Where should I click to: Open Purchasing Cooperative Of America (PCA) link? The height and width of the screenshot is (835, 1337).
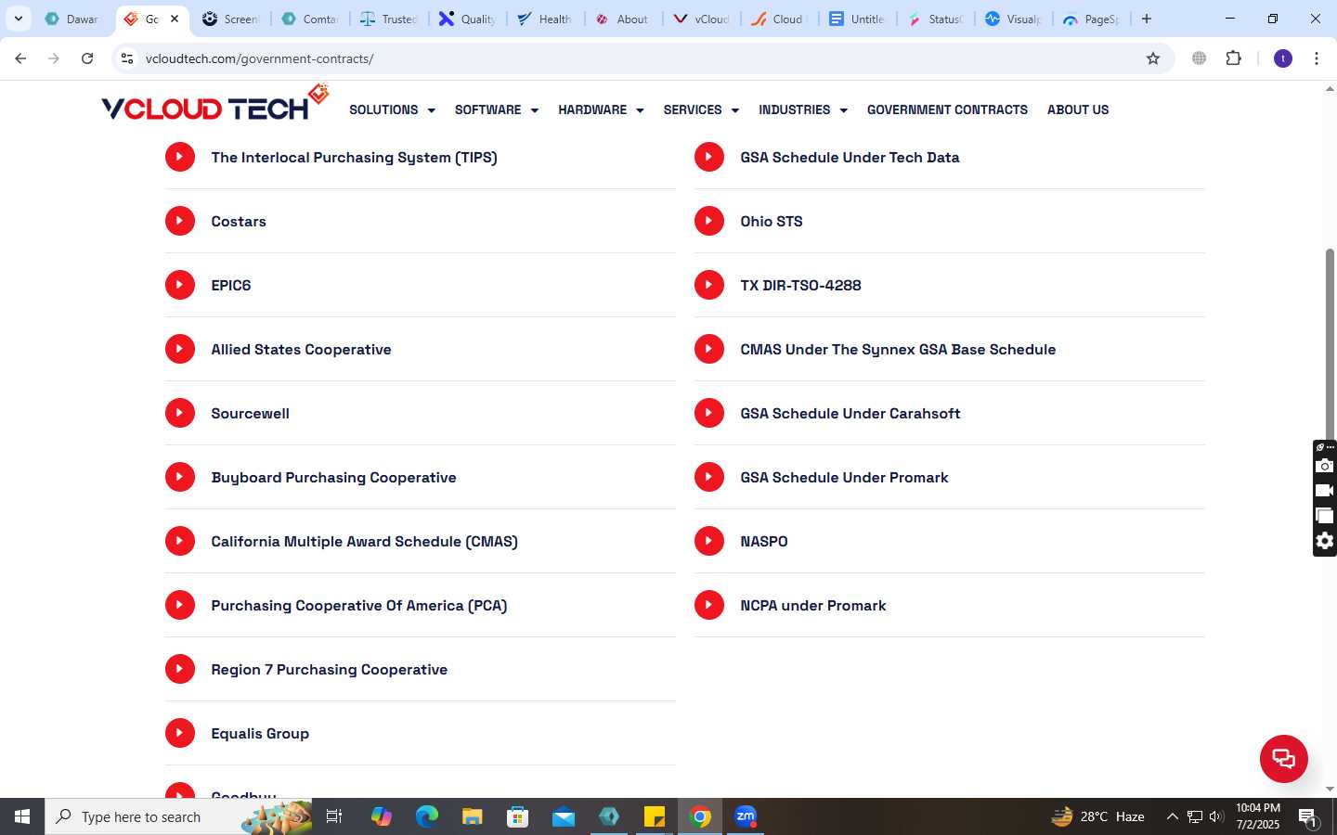[x=358, y=605]
